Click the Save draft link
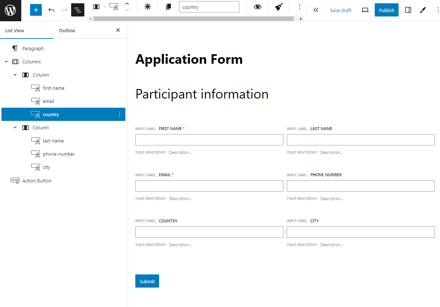The height and width of the screenshot is (307, 440). [x=340, y=10]
